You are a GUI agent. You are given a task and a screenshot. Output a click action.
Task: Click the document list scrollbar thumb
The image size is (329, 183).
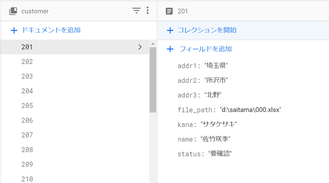point(153,80)
